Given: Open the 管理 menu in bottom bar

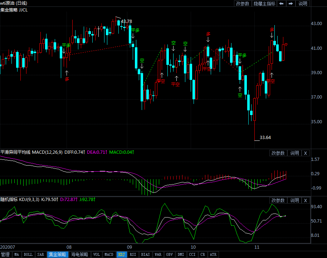Looking at the screenshot, I should click(5, 254).
